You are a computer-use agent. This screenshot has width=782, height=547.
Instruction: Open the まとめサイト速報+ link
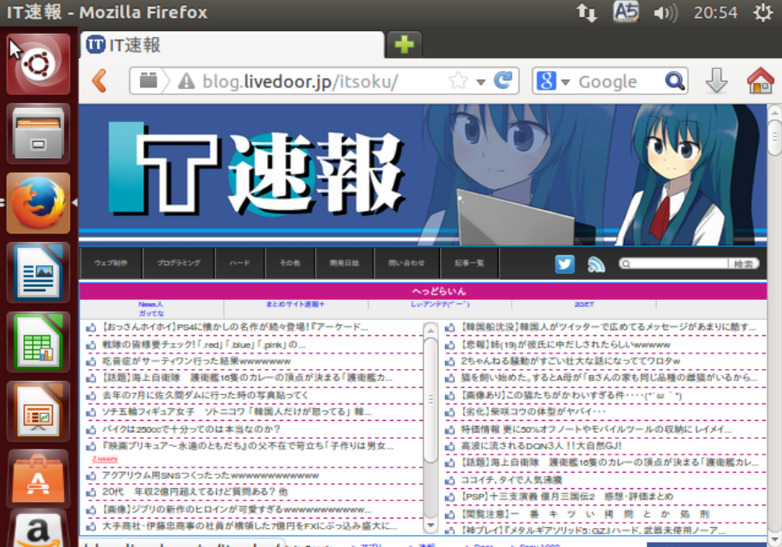[296, 304]
